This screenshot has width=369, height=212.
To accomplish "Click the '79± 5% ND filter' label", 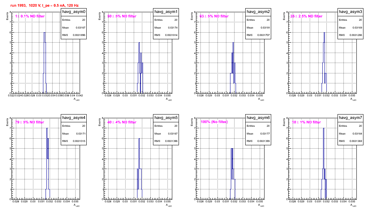I will (x=30, y=122).
